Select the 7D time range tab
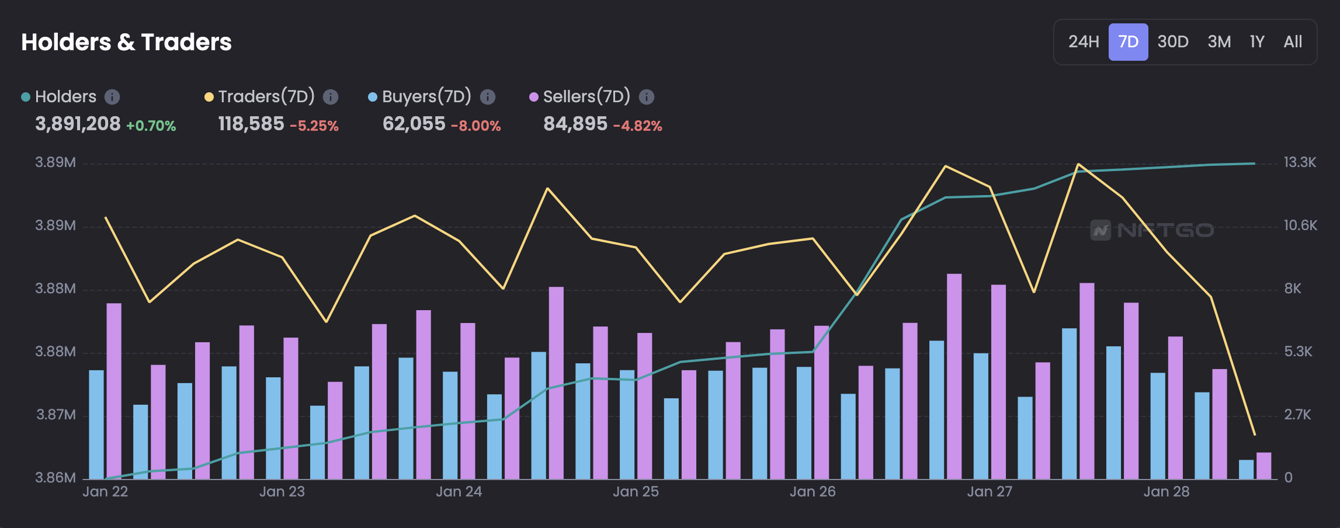Screen dimensions: 1340x528 [1128, 42]
